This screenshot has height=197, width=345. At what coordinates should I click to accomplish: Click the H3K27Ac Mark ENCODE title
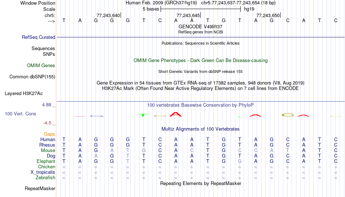coord(200,89)
